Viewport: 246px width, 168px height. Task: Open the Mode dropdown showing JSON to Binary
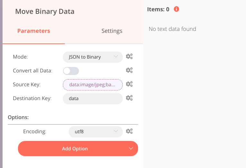tap(93, 57)
